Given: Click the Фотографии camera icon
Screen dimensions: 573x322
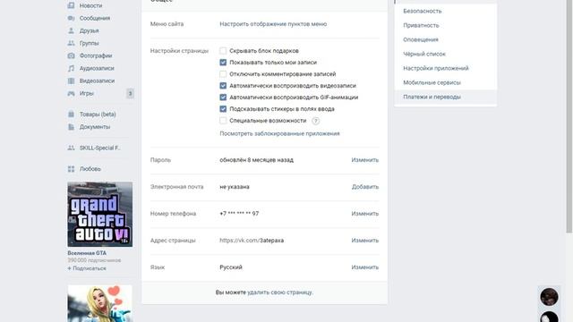Looking at the screenshot, I should (71, 55).
